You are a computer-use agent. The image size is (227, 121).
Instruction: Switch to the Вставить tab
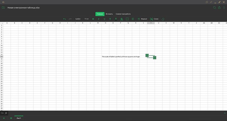tap(109, 14)
